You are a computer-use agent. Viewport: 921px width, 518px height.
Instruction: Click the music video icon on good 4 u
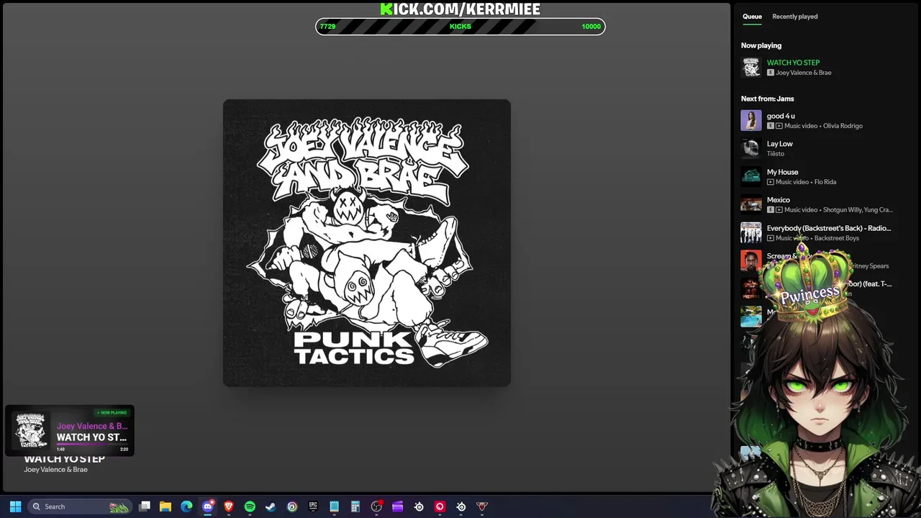[779, 126]
